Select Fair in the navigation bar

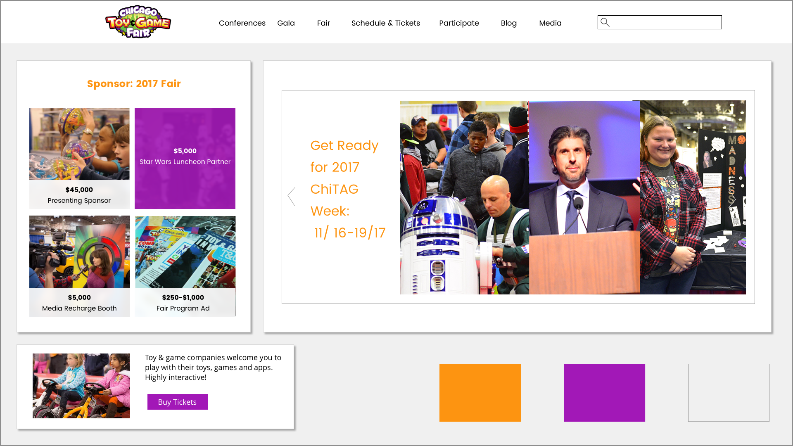coord(323,23)
